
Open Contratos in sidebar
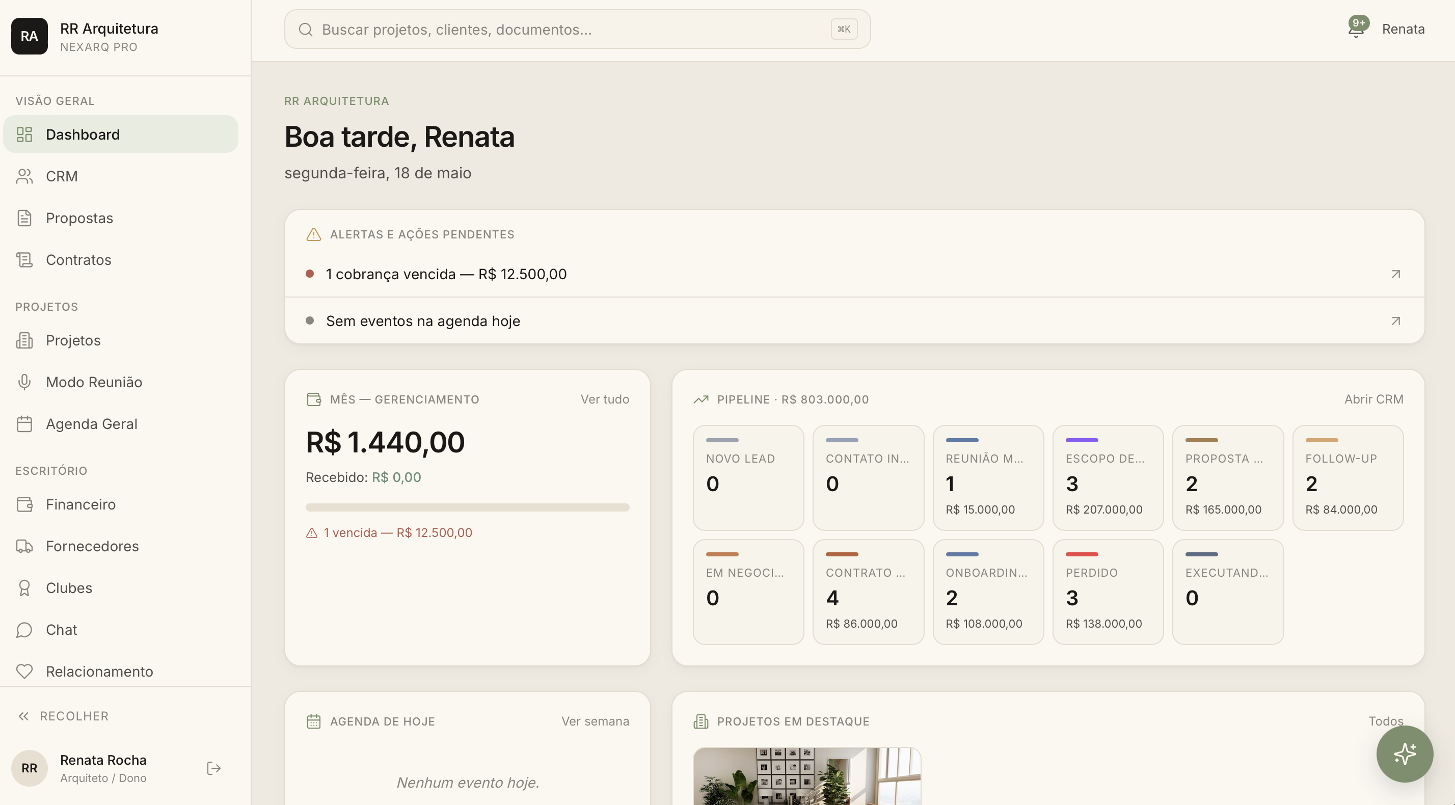[121, 260]
